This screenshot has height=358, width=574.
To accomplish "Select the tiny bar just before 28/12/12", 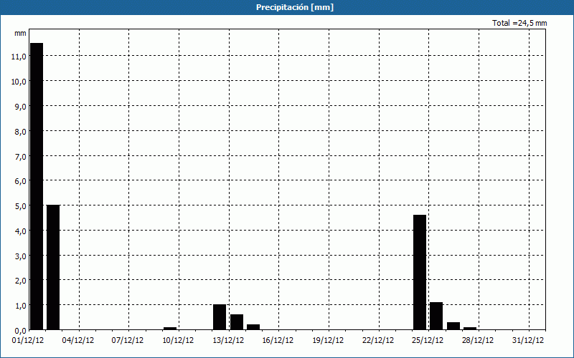I will 470,329.
